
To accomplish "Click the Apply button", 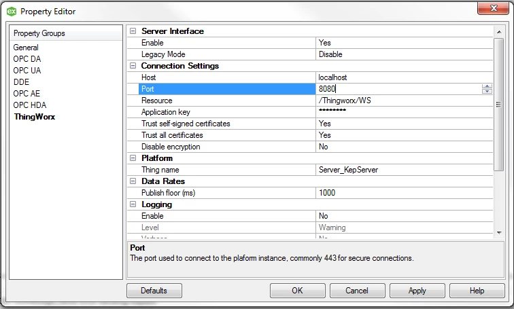I will [417, 291].
